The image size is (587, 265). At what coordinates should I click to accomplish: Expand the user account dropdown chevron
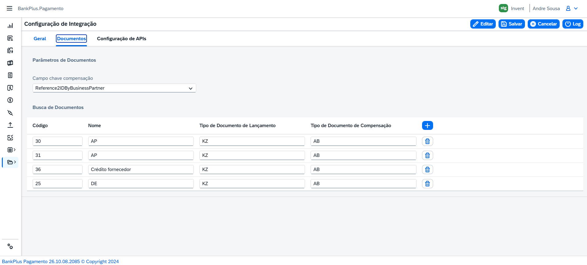point(576,8)
